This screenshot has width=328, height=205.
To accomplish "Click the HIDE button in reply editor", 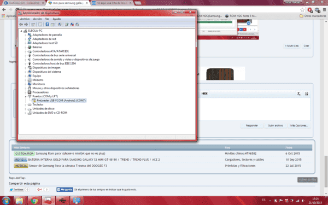I will (x=204, y=93).
